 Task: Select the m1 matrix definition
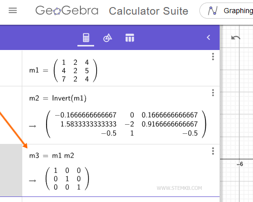click(x=63, y=71)
